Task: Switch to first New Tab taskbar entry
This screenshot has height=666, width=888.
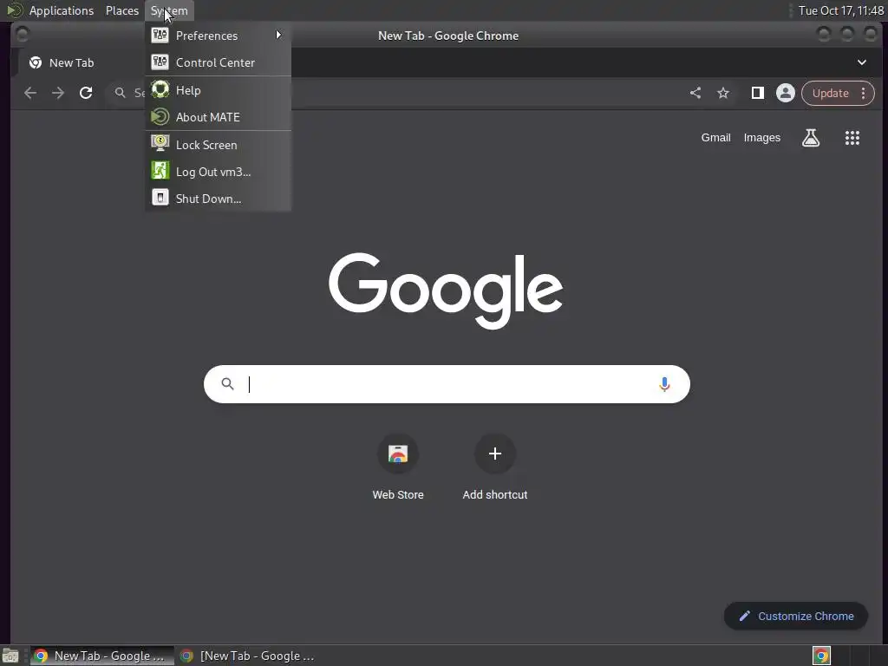Action: coord(102,656)
